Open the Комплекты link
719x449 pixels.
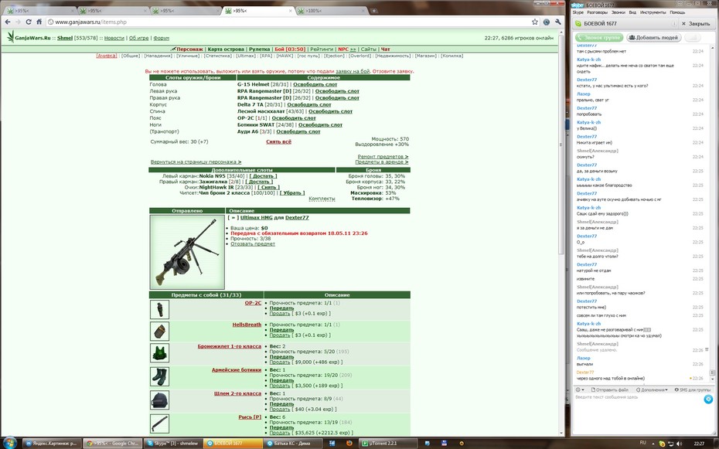pyautogui.click(x=322, y=199)
